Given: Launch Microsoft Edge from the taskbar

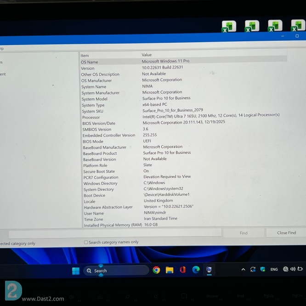Looking at the screenshot, I should tap(196, 270).
